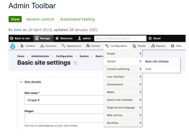
Task: Go to System breadcrumb
Action: [84, 56]
